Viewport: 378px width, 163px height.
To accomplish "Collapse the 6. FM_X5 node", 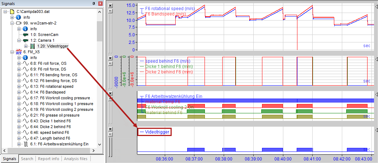I will click(12, 52).
